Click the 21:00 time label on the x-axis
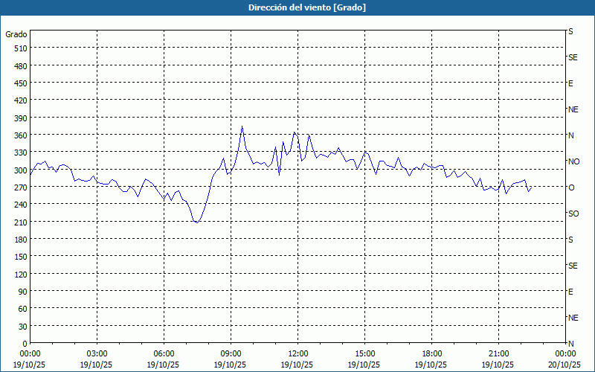Screen dimensions: 595x372 pos(498,353)
